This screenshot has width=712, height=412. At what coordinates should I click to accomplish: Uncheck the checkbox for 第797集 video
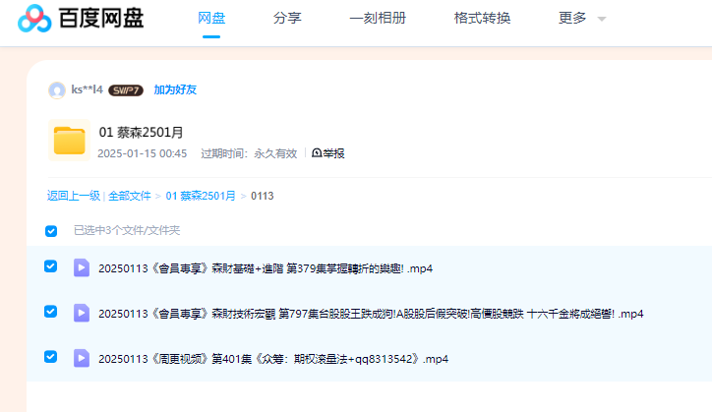[x=50, y=312]
